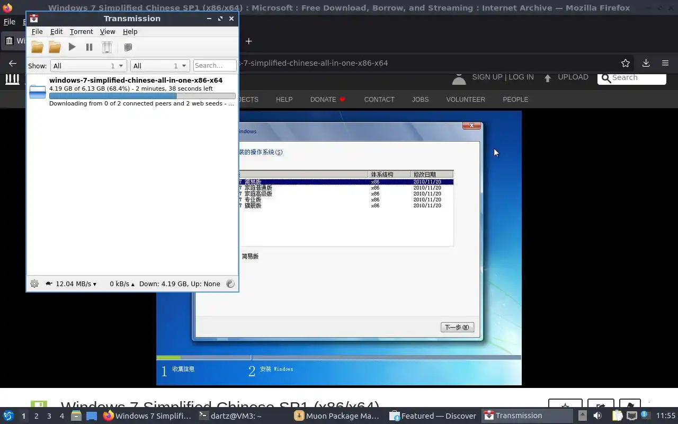Switch to Muon Package Manager taskbar entry
The image size is (678, 424).
(337, 416)
